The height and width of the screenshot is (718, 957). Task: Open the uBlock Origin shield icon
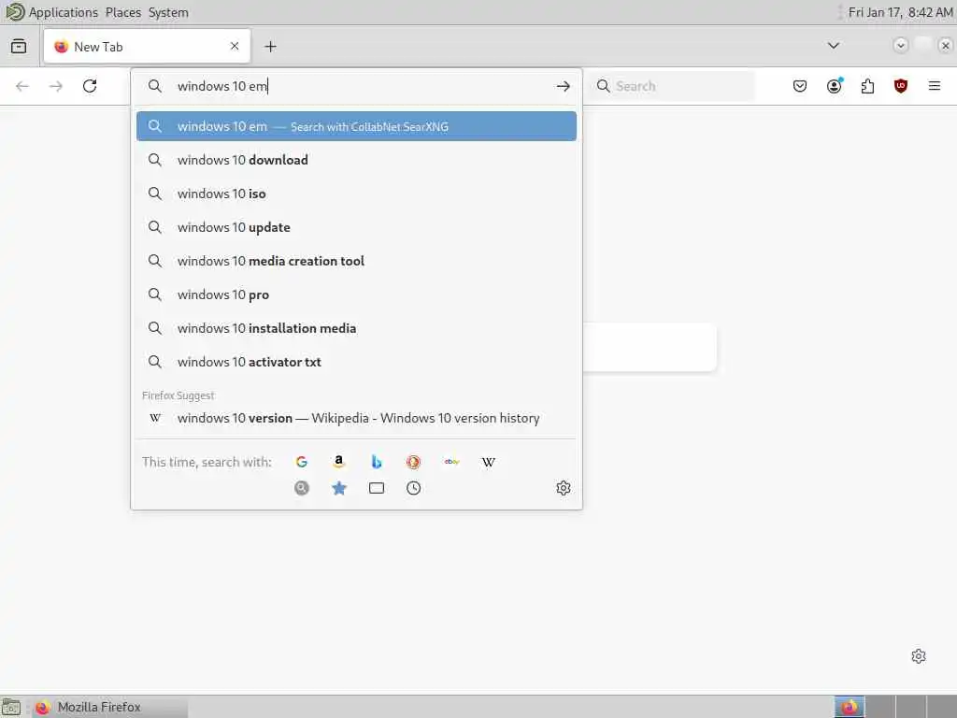point(901,86)
